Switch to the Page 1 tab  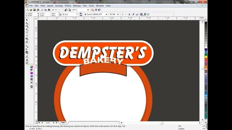pos(63,122)
